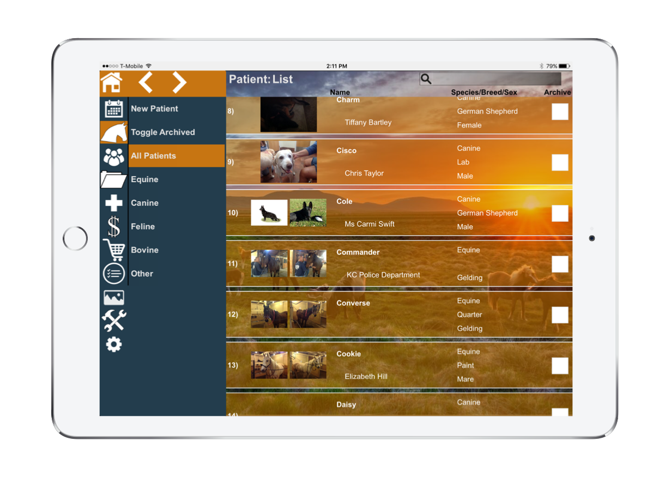Open the settings gear icon
This screenshot has width=659, height=477.
[114, 344]
